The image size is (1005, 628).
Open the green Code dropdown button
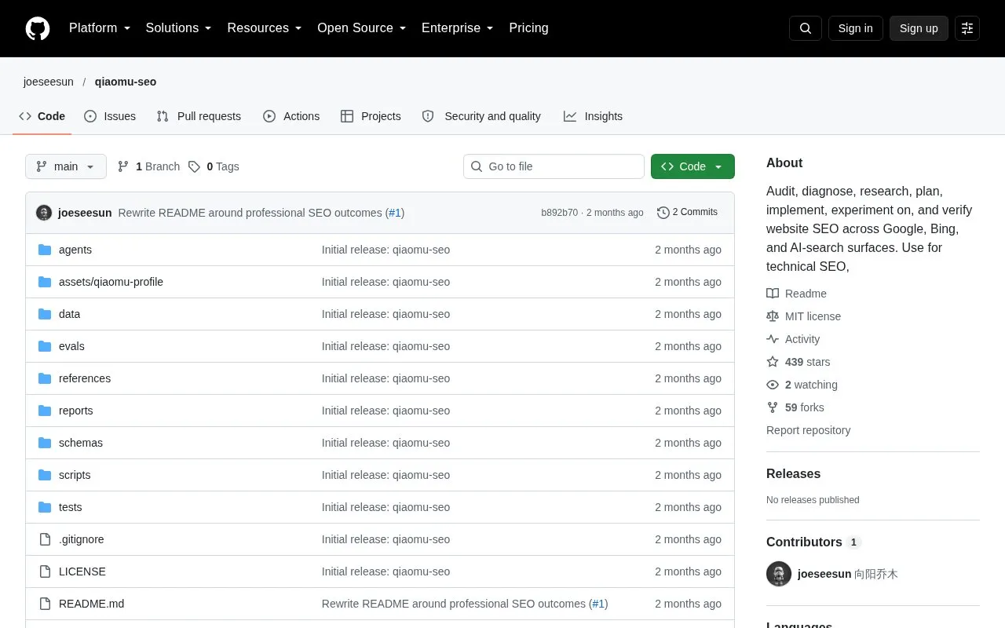[693, 166]
